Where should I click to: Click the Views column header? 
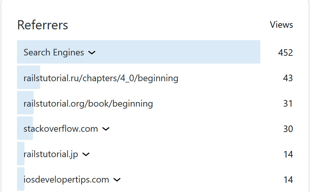(x=281, y=24)
